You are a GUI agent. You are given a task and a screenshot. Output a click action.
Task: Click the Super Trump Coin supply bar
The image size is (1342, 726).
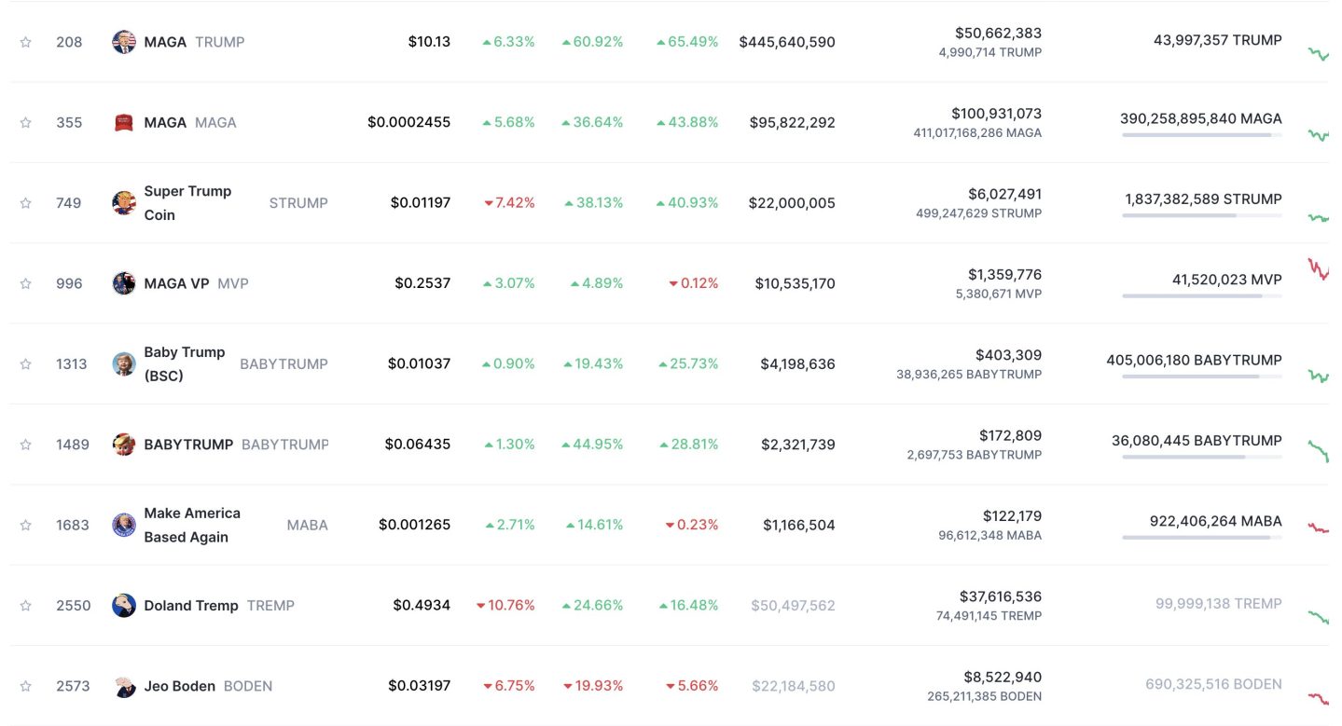pos(1201,215)
